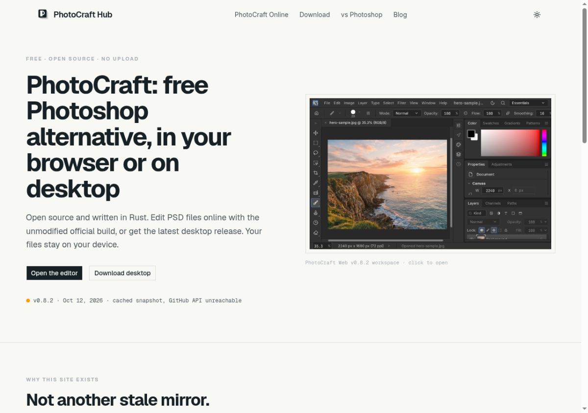
Task: Click the canvas width 2240 field
Action: [x=492, y=191]
